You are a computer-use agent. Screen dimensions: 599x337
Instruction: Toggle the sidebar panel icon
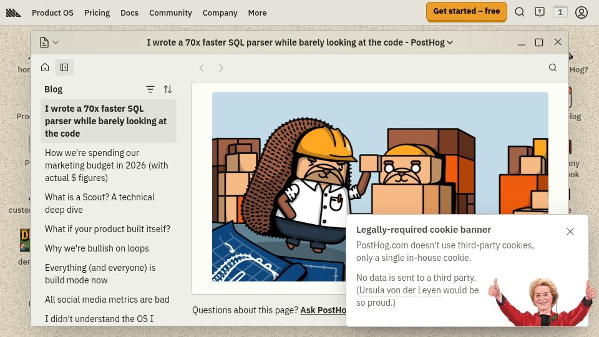click(x=64, y=67)
